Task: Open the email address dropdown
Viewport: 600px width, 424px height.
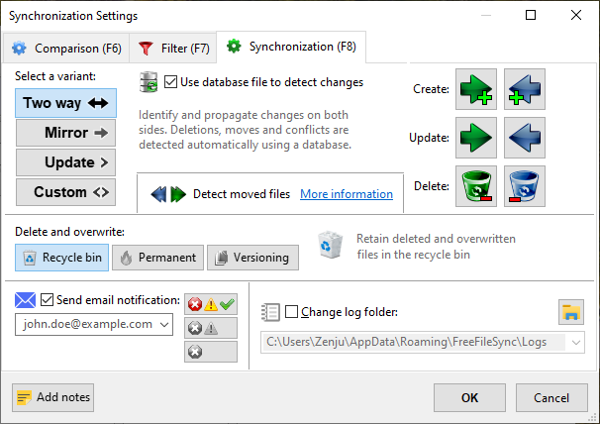Action: point(164,324)
